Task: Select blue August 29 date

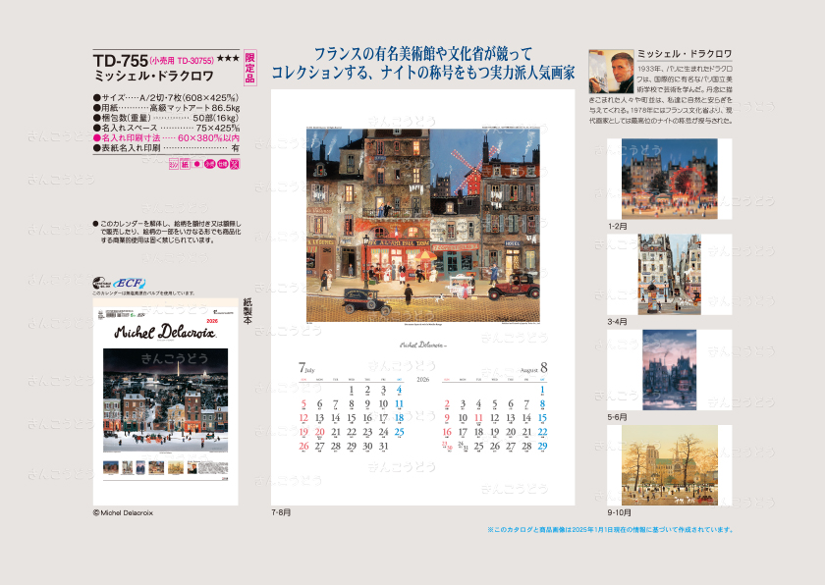Action: (542, 447)
